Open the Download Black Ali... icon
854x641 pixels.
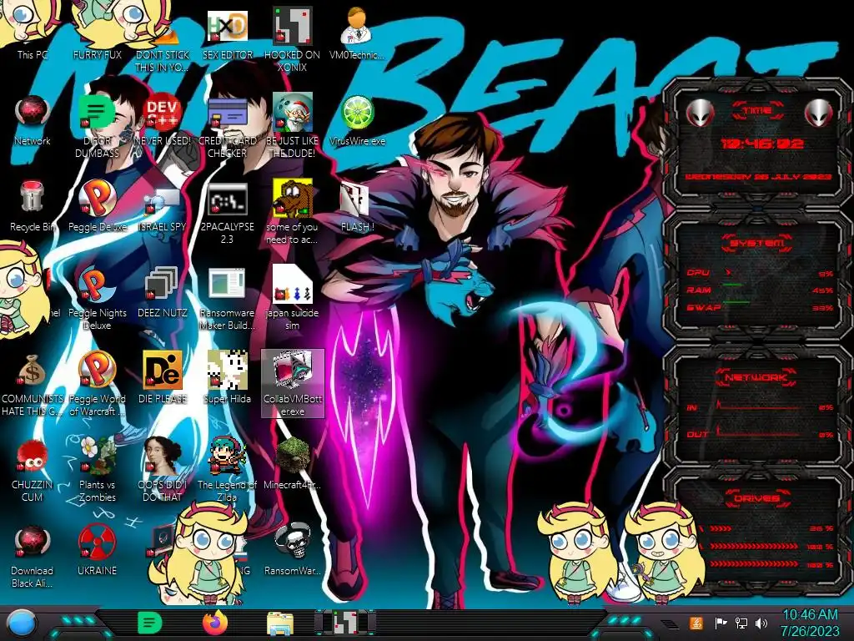point(33,556)
